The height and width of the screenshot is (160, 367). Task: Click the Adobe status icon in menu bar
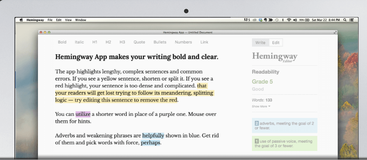[x=247, y=20]
